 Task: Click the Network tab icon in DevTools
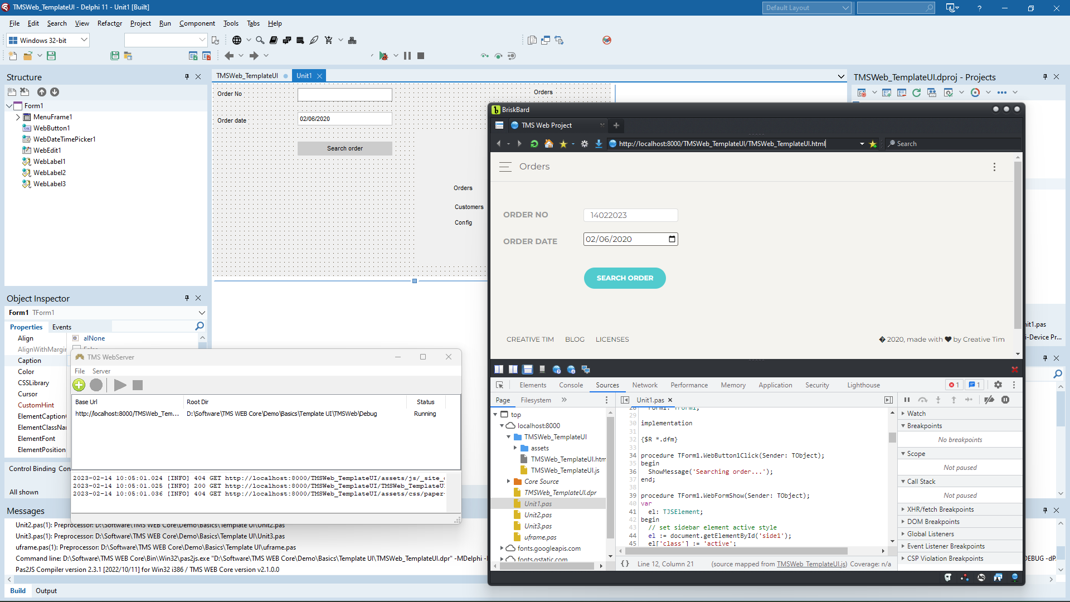tap(644, 385)
